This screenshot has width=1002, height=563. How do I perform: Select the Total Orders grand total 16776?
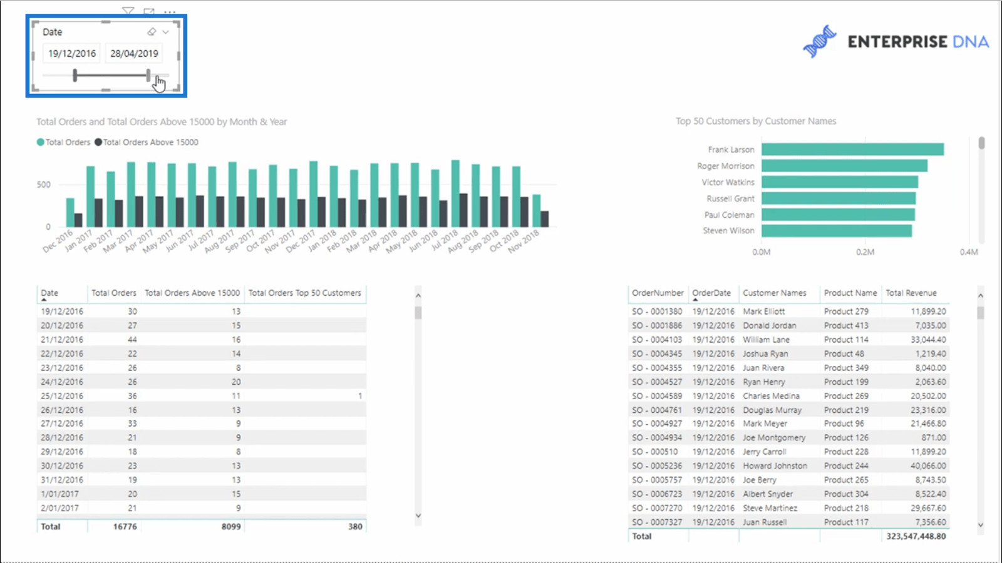point(125,527)
